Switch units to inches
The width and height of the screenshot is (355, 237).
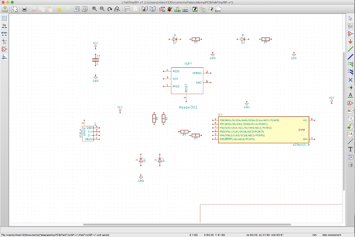(4, 26)
